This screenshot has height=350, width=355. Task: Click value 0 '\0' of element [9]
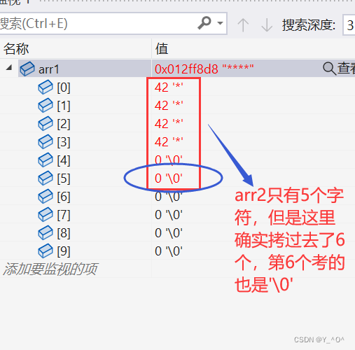click(169, 251)
